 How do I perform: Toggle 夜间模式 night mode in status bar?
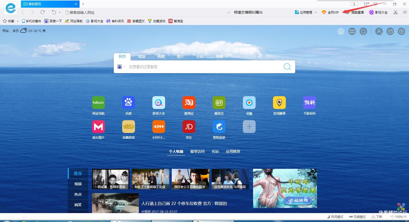335,217
